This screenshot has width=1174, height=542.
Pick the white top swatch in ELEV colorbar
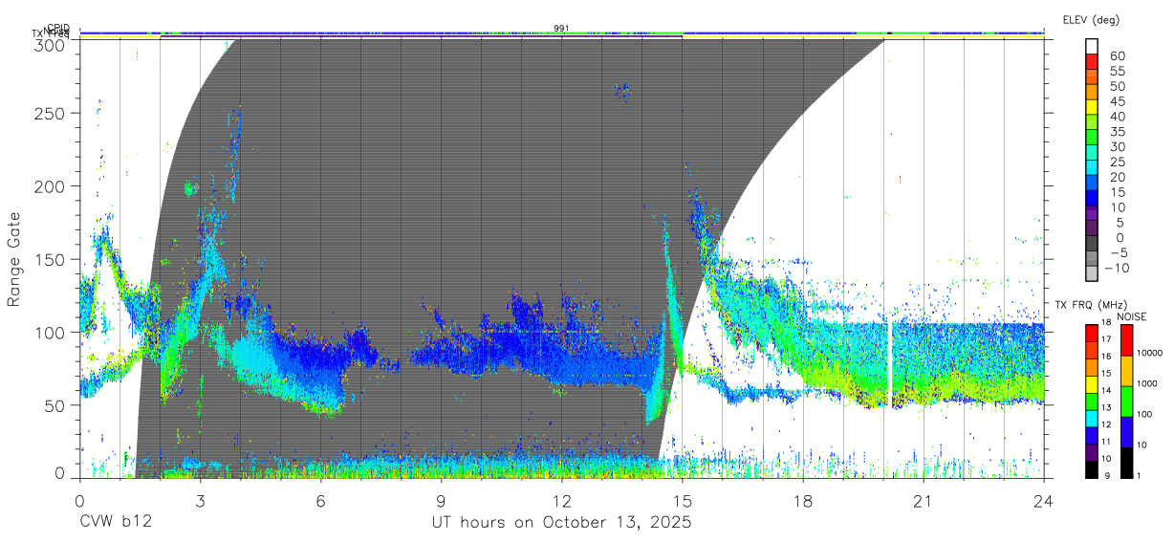[1093, 46]
